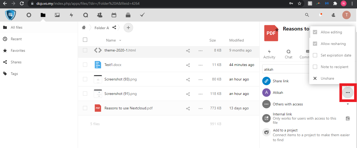Open more actions menu for theme-2020-1.html
The width and height of the screenshot is (357, 148).
point(201,50)
